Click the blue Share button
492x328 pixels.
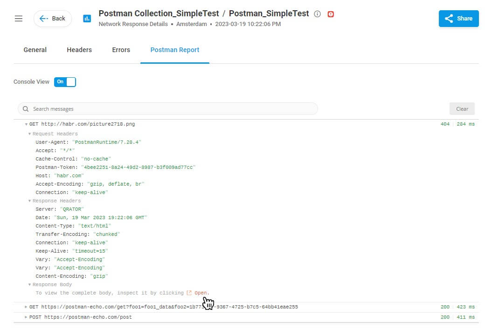point(458,19)
